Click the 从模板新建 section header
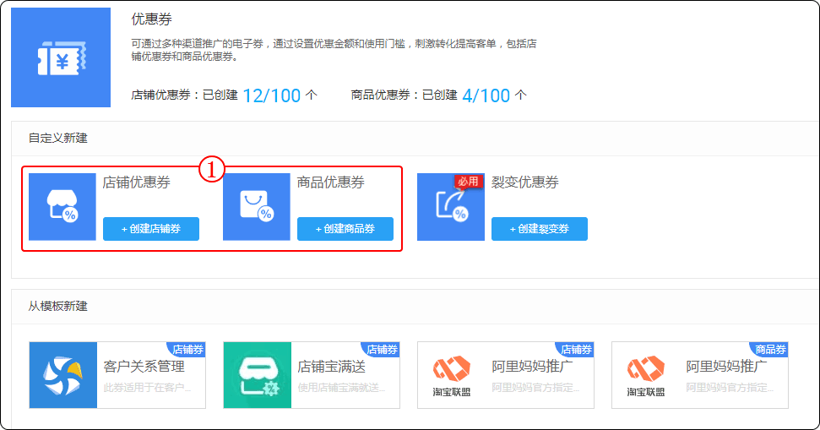 (58, 306)
